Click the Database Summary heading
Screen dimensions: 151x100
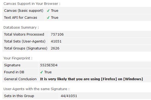(21, 28)
